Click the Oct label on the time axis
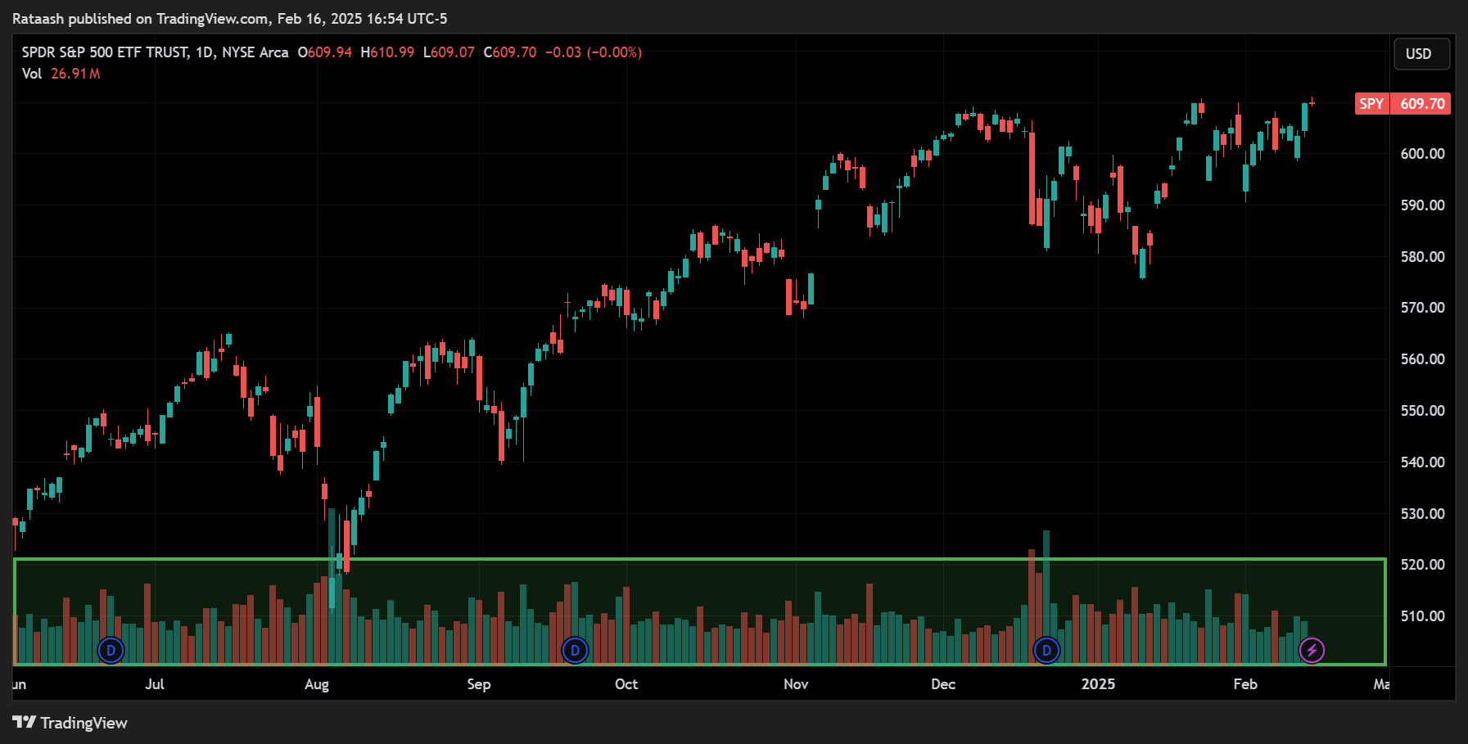 click(626, 684)
